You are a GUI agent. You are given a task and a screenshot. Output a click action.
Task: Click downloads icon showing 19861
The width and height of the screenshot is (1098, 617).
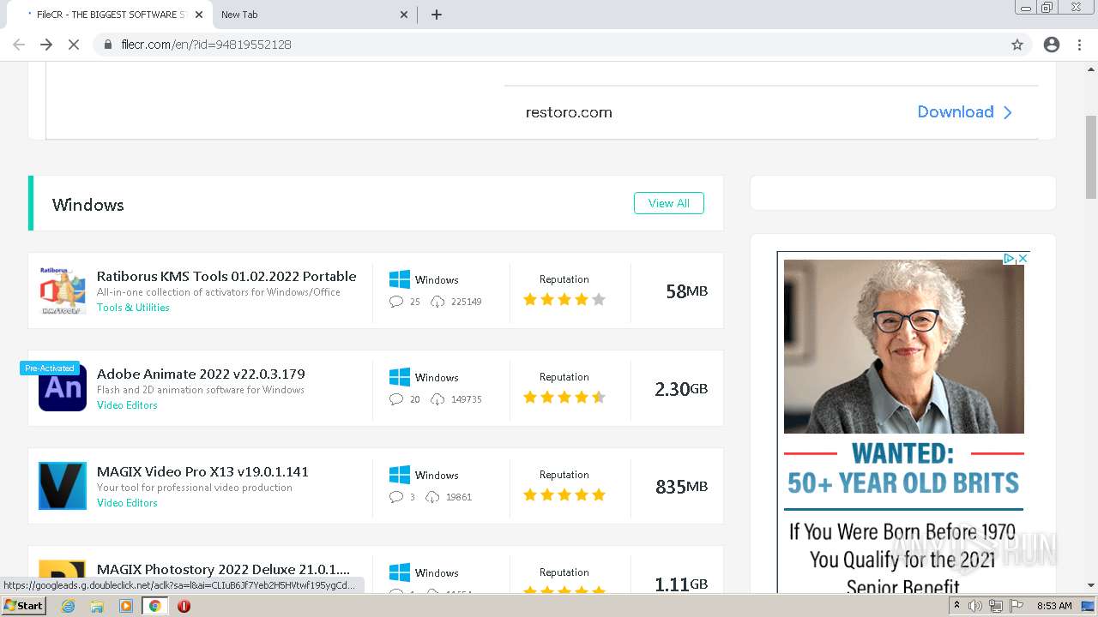(432, 497)
